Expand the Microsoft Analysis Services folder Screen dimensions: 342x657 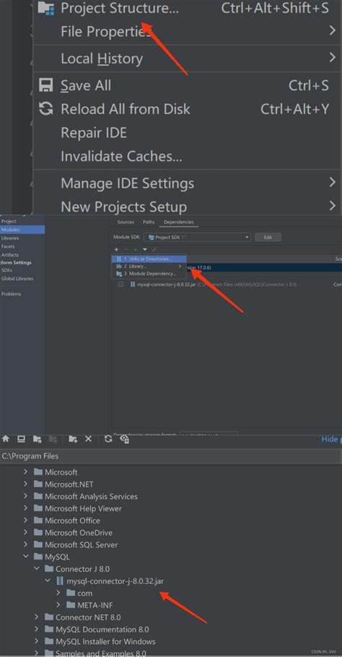tap(26, 496)
